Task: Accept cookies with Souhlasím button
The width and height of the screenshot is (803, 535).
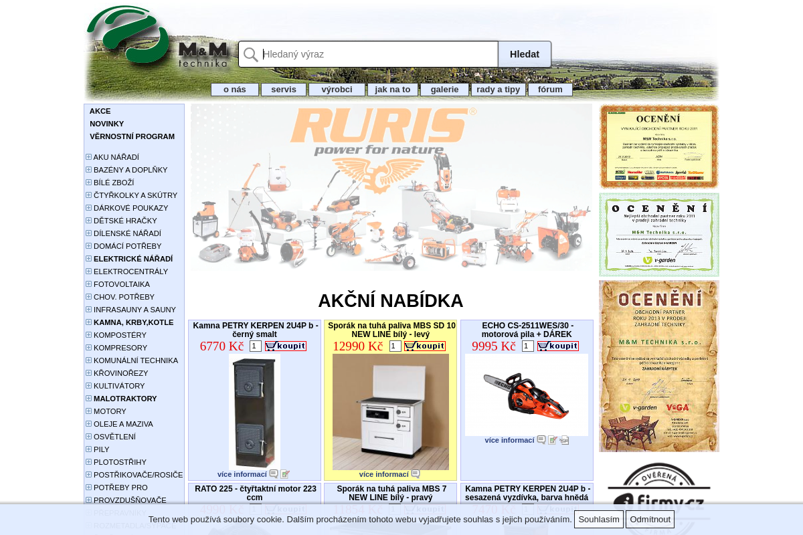Action: coord(599,520)
